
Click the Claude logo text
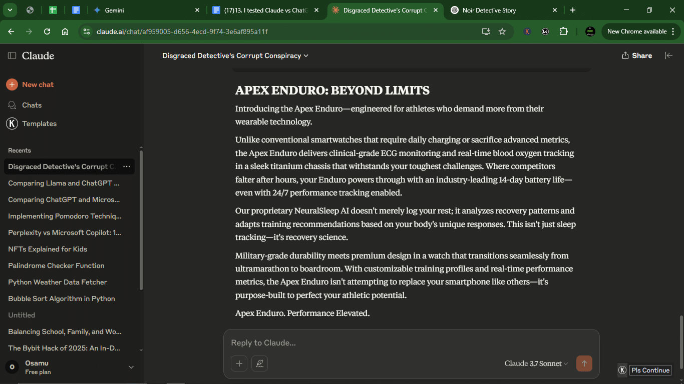38,55
